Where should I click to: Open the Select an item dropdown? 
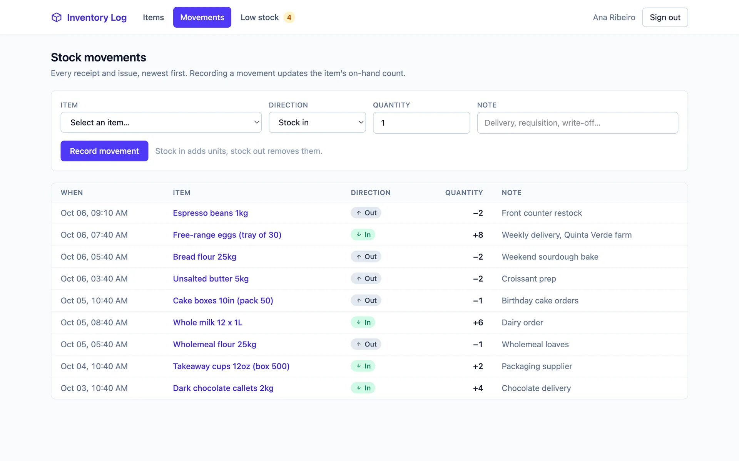click(x=161, y=123)
